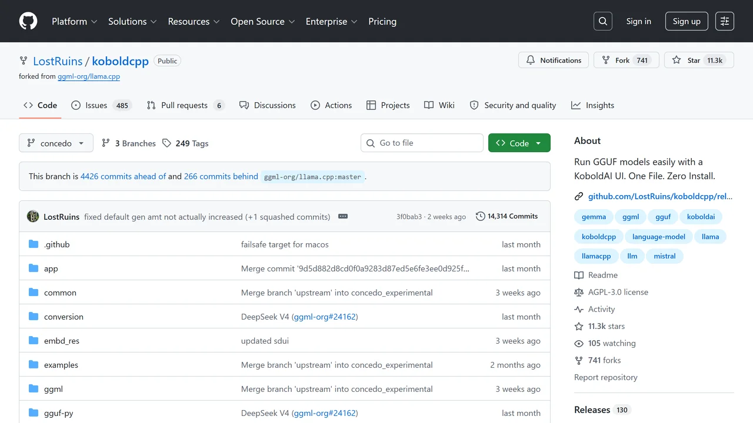Open the Report repository link
This screenshot has width=753, height=423.
pos(606,377)
